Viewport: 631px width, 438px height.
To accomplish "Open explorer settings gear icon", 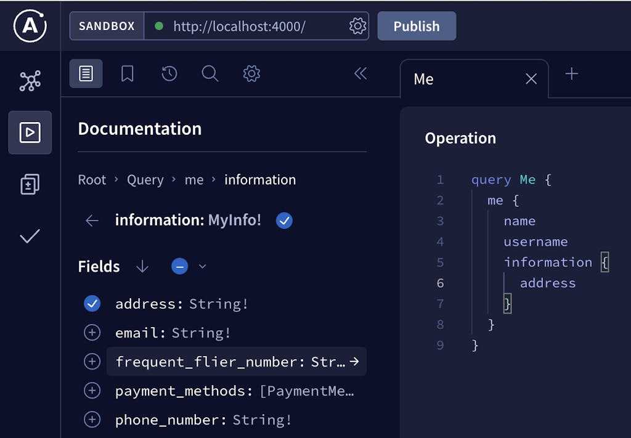I will (x=251, y=74).
